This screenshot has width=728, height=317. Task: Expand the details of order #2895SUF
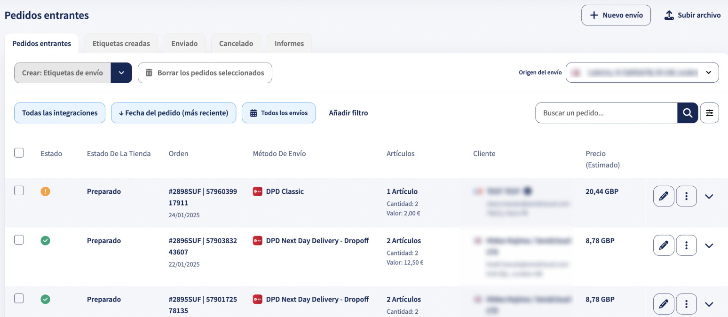coord(709,304)
